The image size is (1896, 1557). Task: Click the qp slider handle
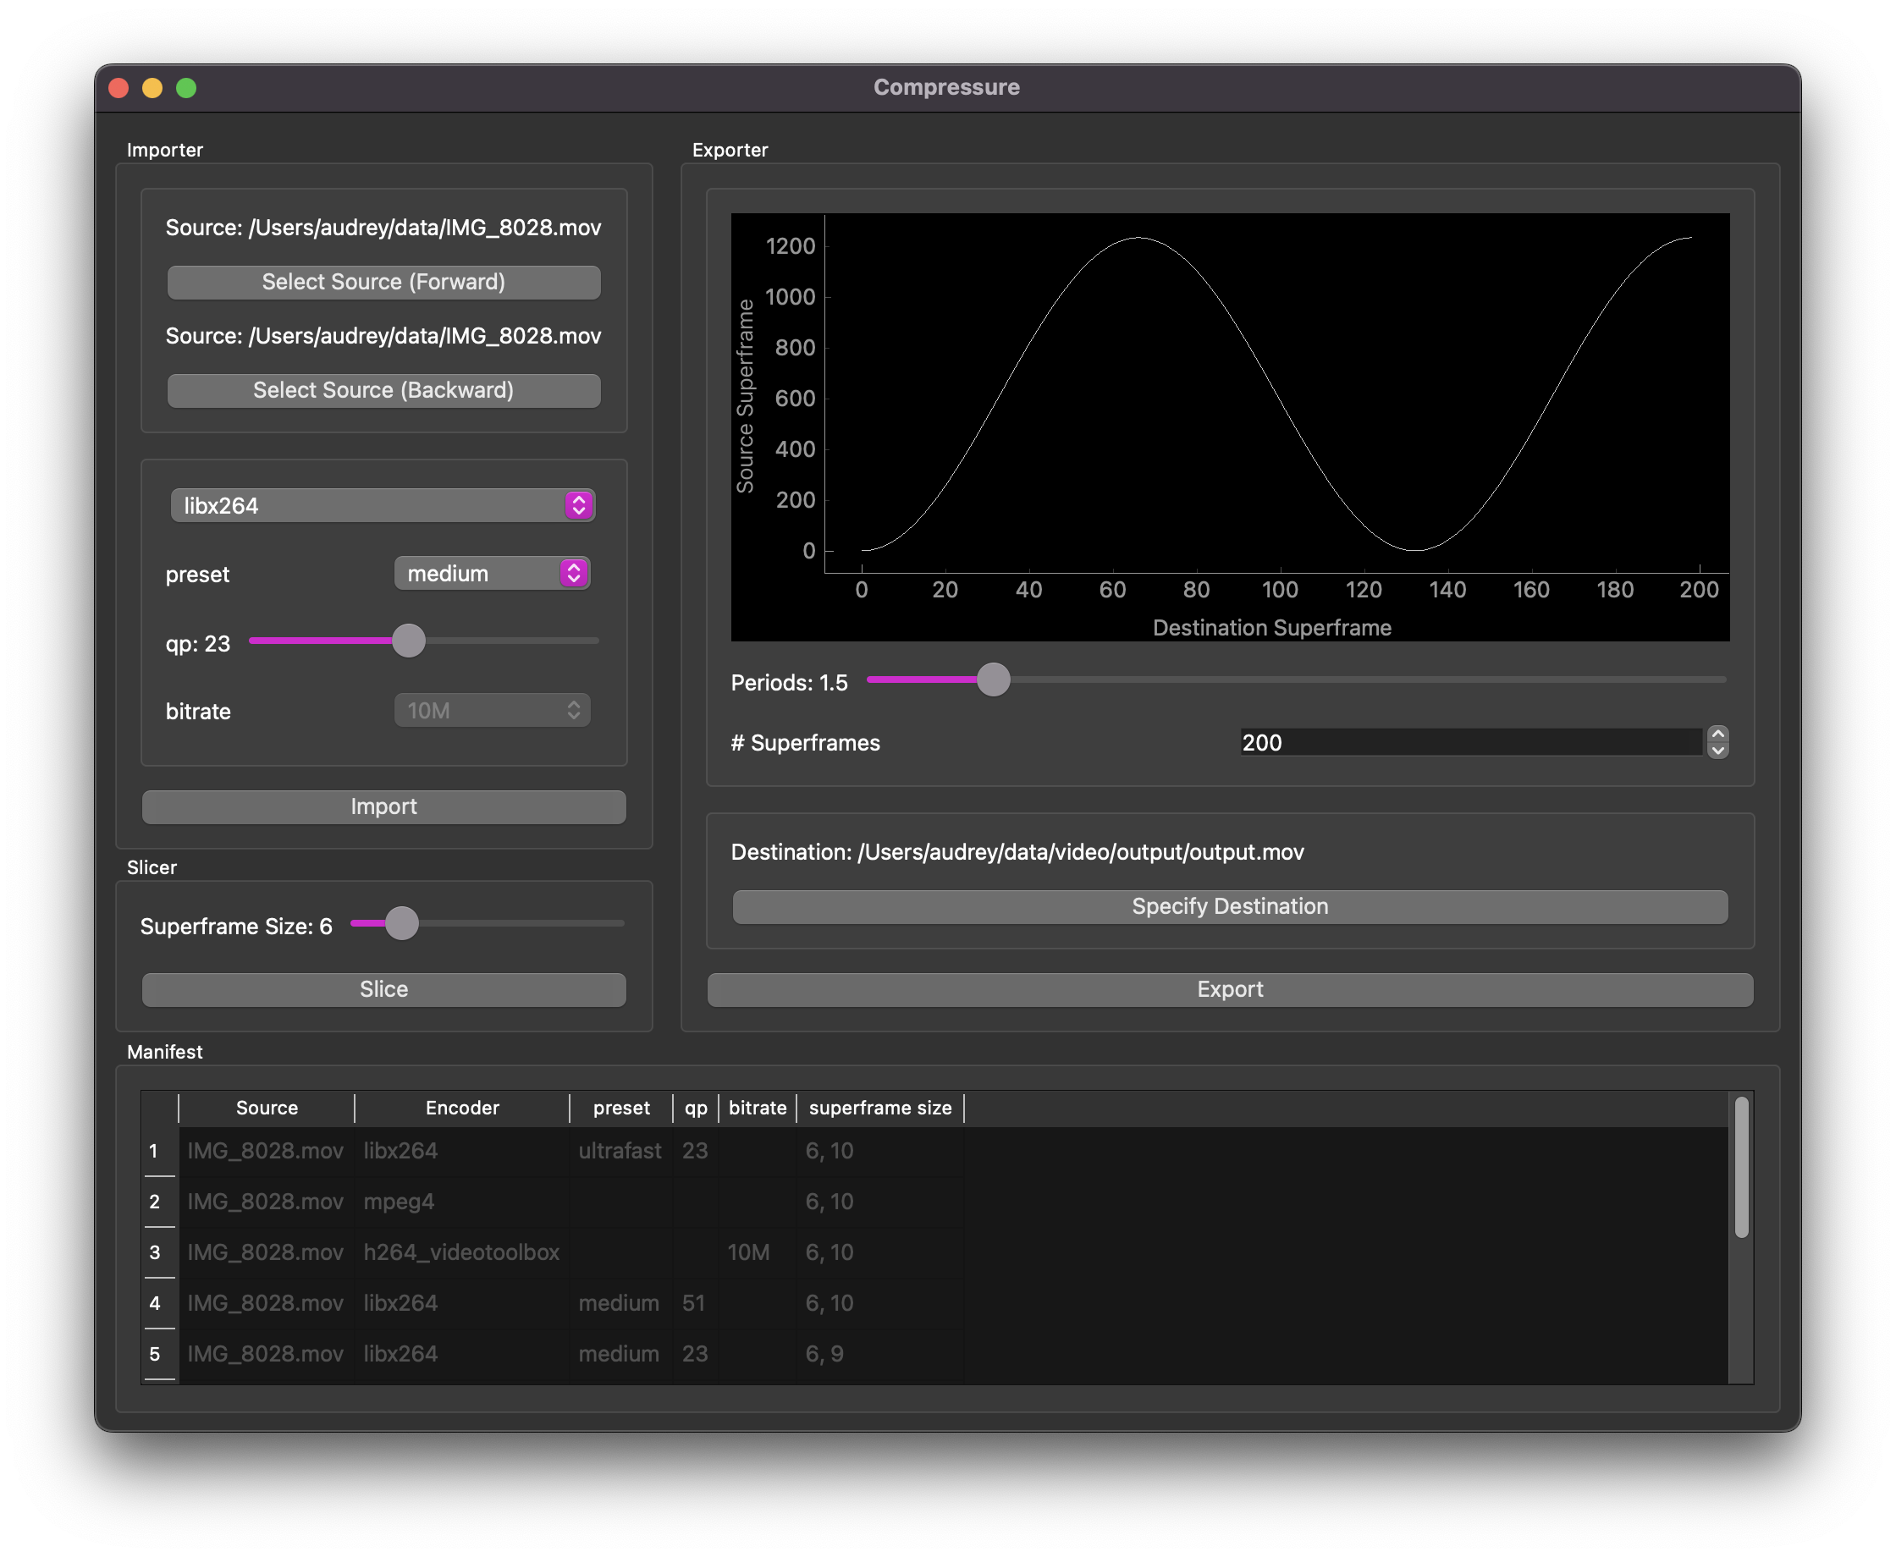click(409, 641)
